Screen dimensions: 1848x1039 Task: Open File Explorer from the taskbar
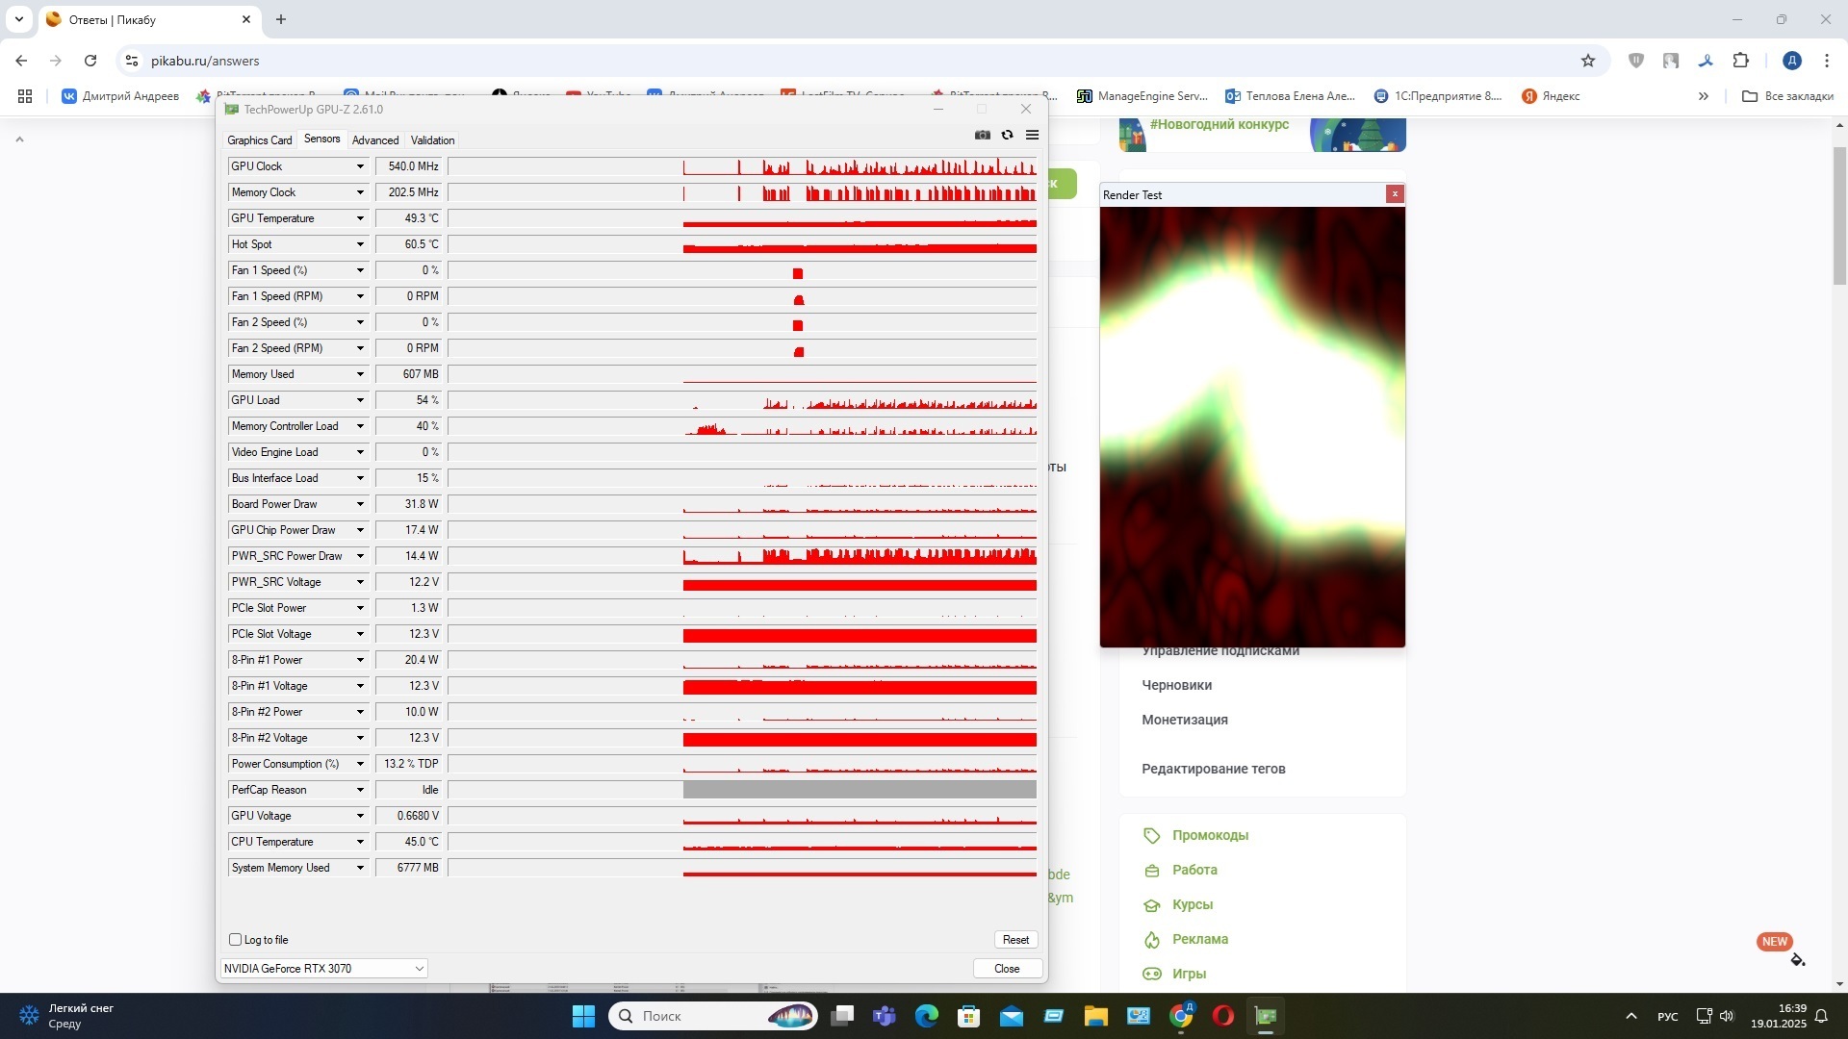(x=1095, y=1016)
